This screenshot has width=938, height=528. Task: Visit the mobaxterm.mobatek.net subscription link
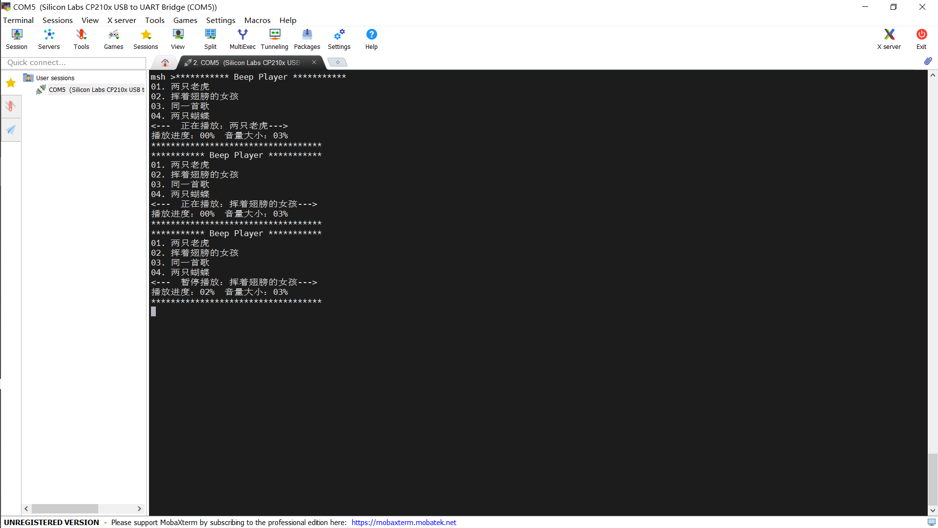pos(404,522)
